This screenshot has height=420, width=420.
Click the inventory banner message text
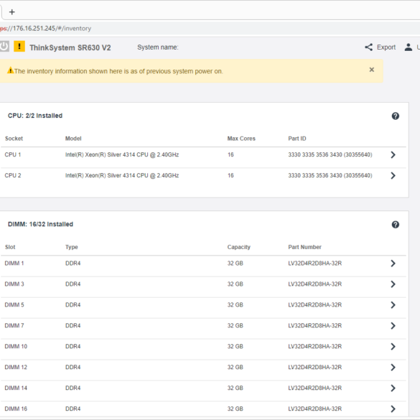coord(118,71)
